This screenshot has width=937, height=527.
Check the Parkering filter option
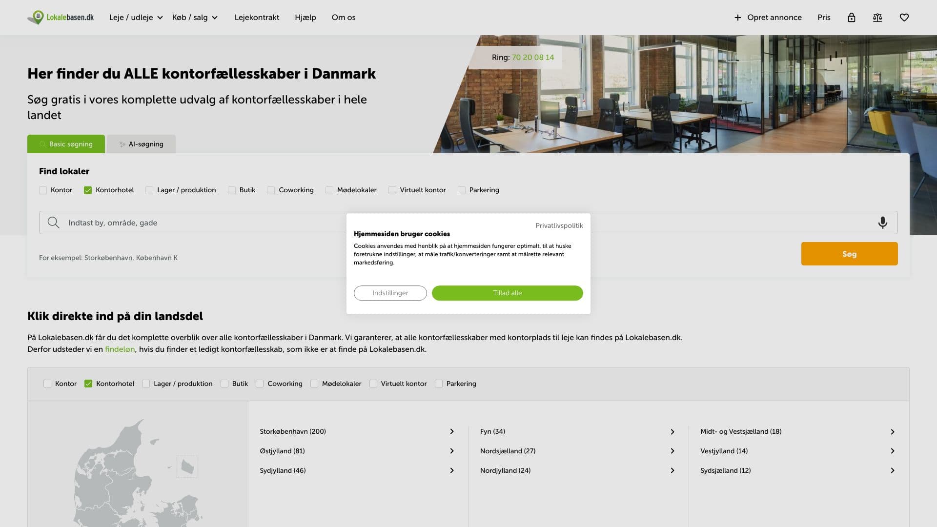tap(461, 190)
